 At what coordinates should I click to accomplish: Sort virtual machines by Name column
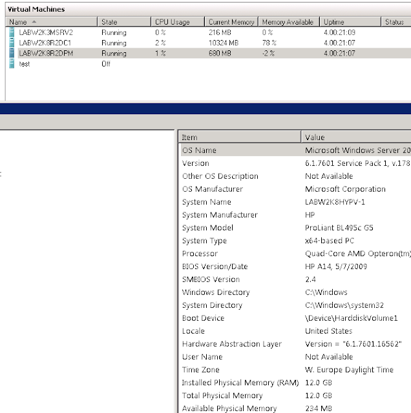pyautogui.click(x=52, y=22)
